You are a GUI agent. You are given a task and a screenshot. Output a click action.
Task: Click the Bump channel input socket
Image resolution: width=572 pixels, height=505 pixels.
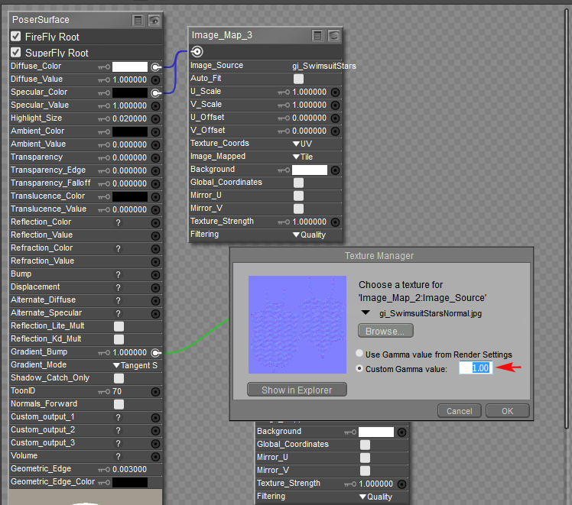point(155,274)
